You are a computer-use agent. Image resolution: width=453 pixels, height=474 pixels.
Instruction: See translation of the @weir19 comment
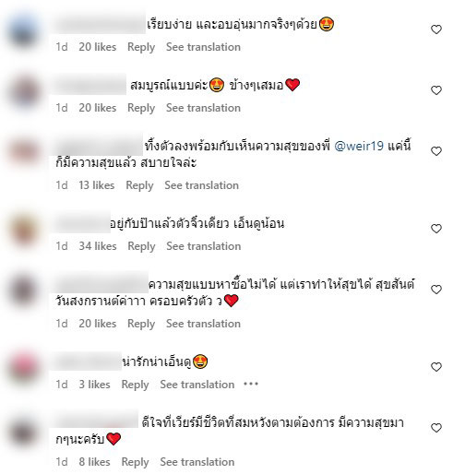click(x=201, y=185)
